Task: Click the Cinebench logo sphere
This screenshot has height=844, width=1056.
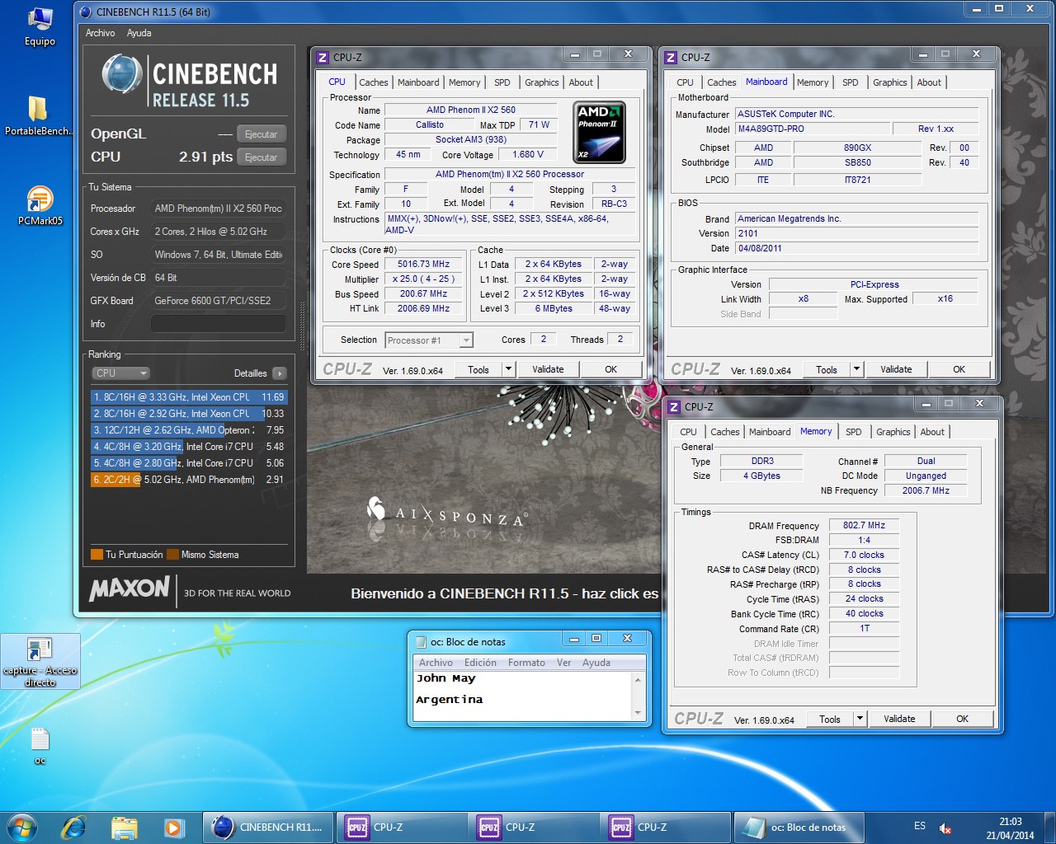Action: 122,73
